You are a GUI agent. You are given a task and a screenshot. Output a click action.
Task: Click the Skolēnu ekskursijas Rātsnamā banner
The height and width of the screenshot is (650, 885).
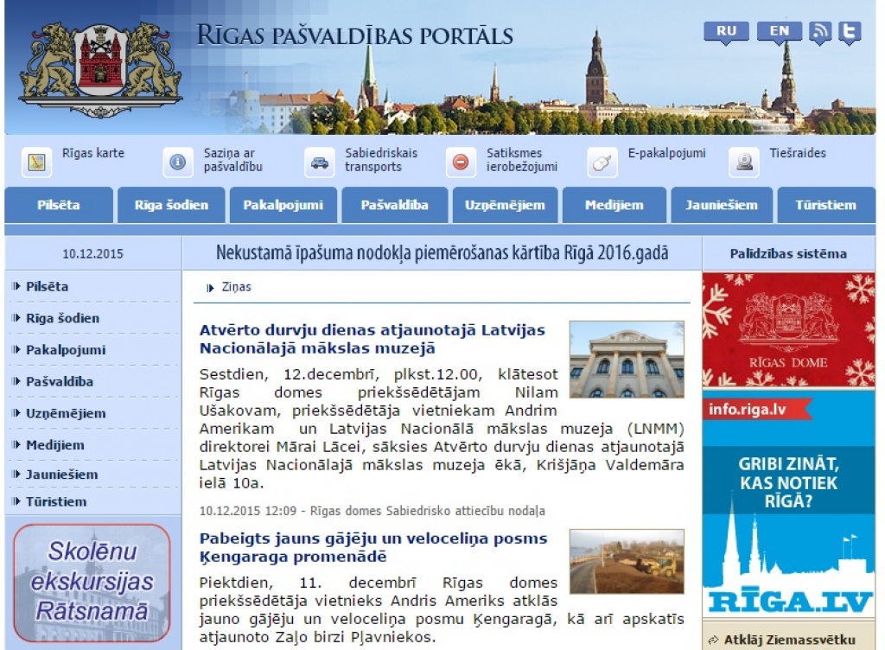(x=93, y=579)
